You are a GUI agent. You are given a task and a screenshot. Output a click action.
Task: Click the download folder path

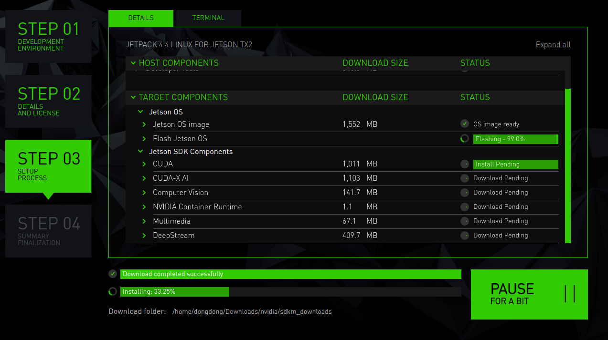pos(252,311)
